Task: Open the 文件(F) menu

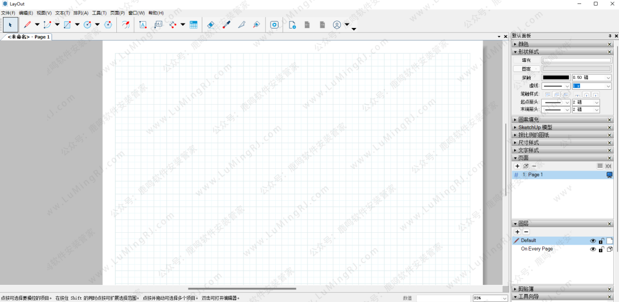Action: coord(8,13)
